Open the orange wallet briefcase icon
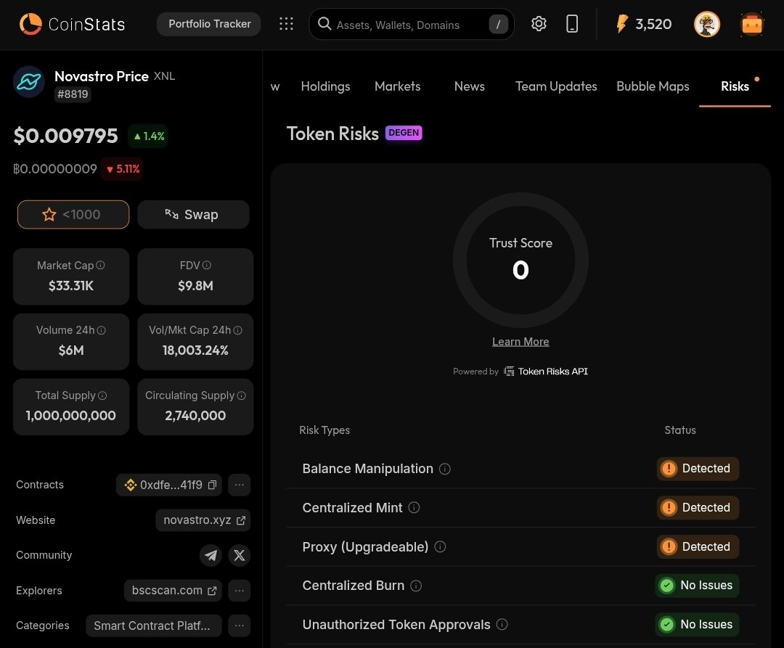Viewport: 784px width, 648px height. 751,24
